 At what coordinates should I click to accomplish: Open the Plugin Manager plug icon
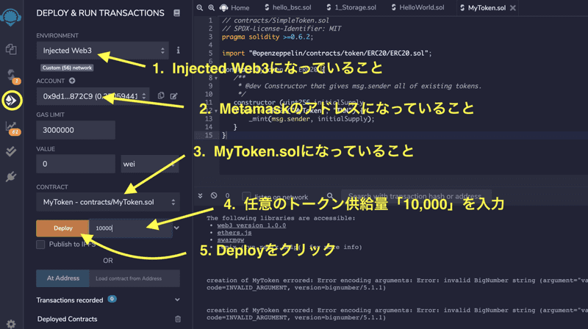[11, 176]
